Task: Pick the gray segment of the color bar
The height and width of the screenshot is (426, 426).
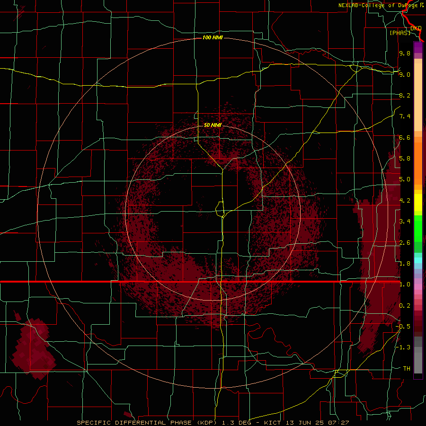Action: [x=418, y=355]
